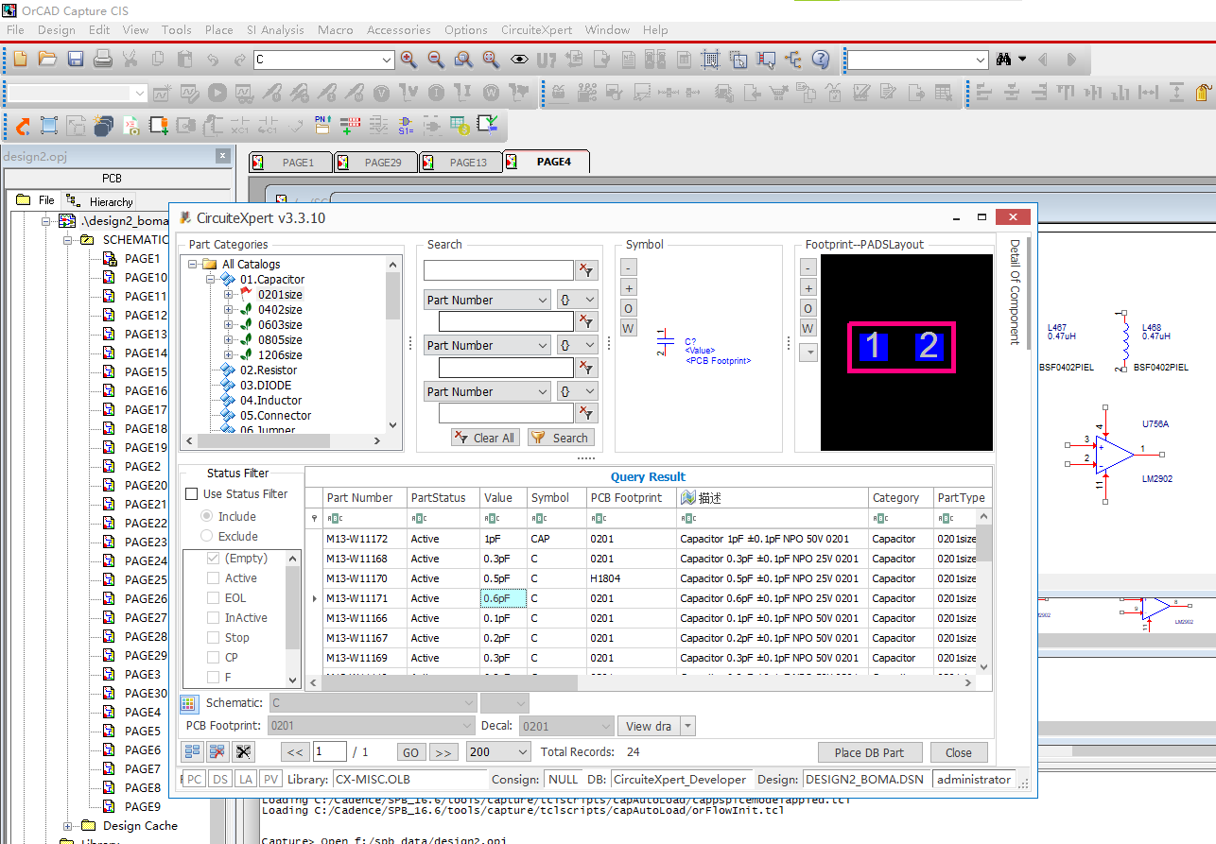The image size is (1216, 844).
Task: Click the PN folder toolbar icon
Action: 322,125
